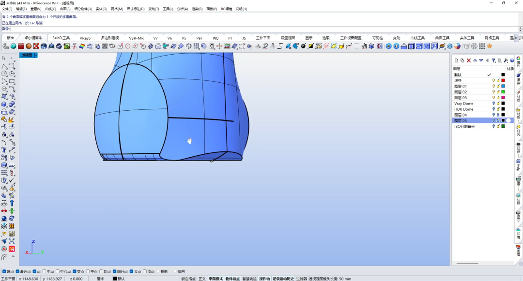Screen dimensions: 523x281
Task: Move layer up with the up triangle icon
Action: pos(475,60)
